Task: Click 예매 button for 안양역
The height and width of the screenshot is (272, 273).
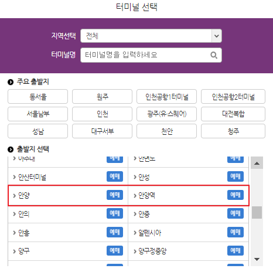Action: click(236, 195)
